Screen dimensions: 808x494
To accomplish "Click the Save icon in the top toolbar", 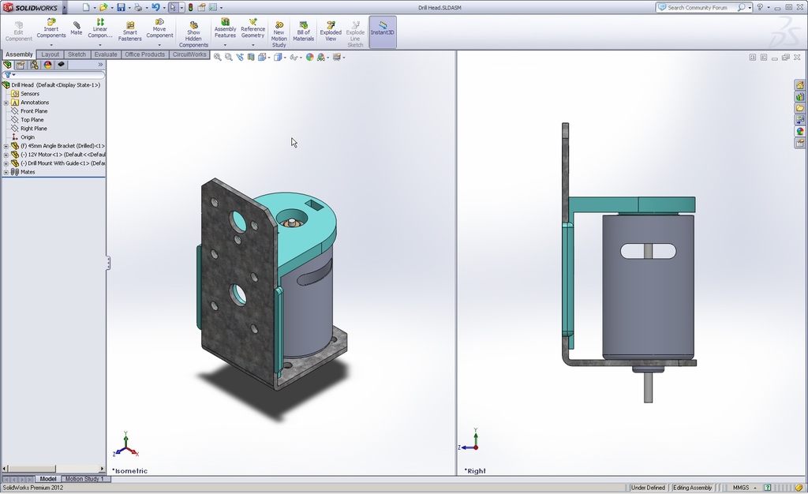I will (x=121, y=7).
